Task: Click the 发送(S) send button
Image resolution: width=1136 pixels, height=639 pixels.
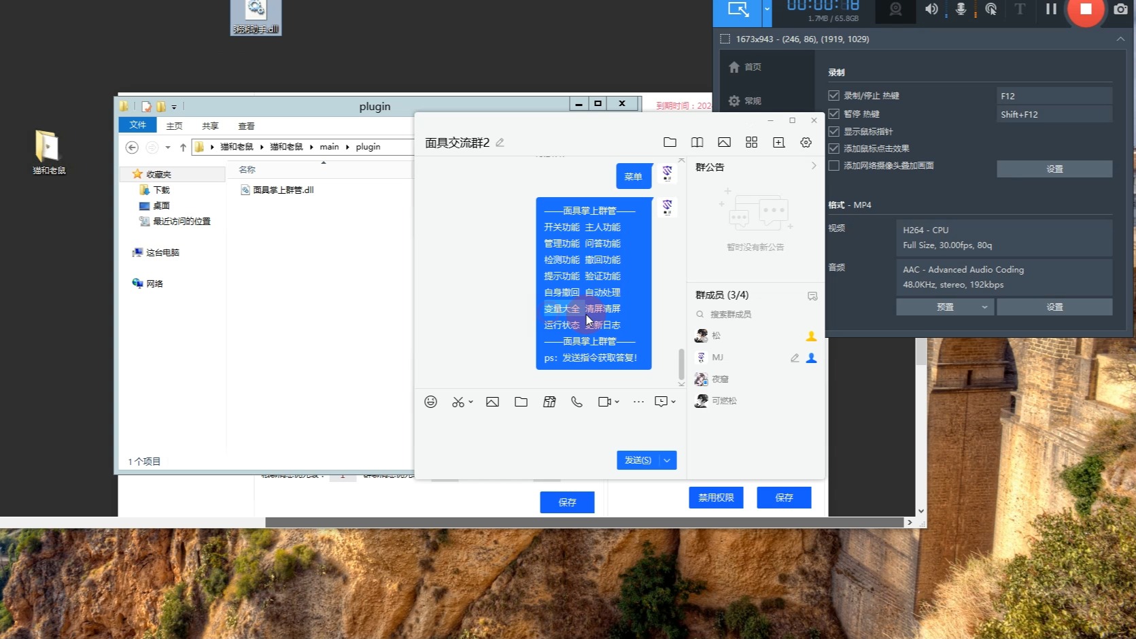Action: click(x=638, y=460)
